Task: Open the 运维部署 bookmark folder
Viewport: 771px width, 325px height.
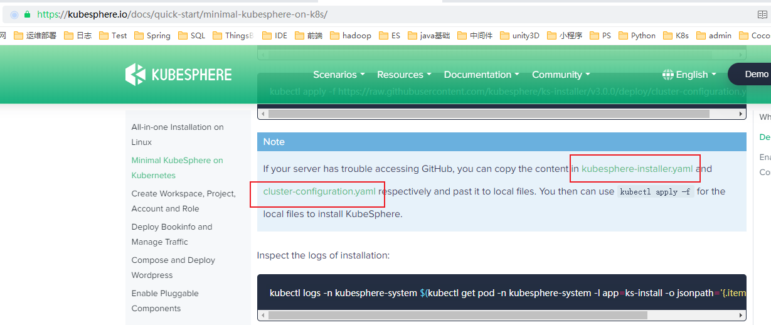Action: (35, 36)
